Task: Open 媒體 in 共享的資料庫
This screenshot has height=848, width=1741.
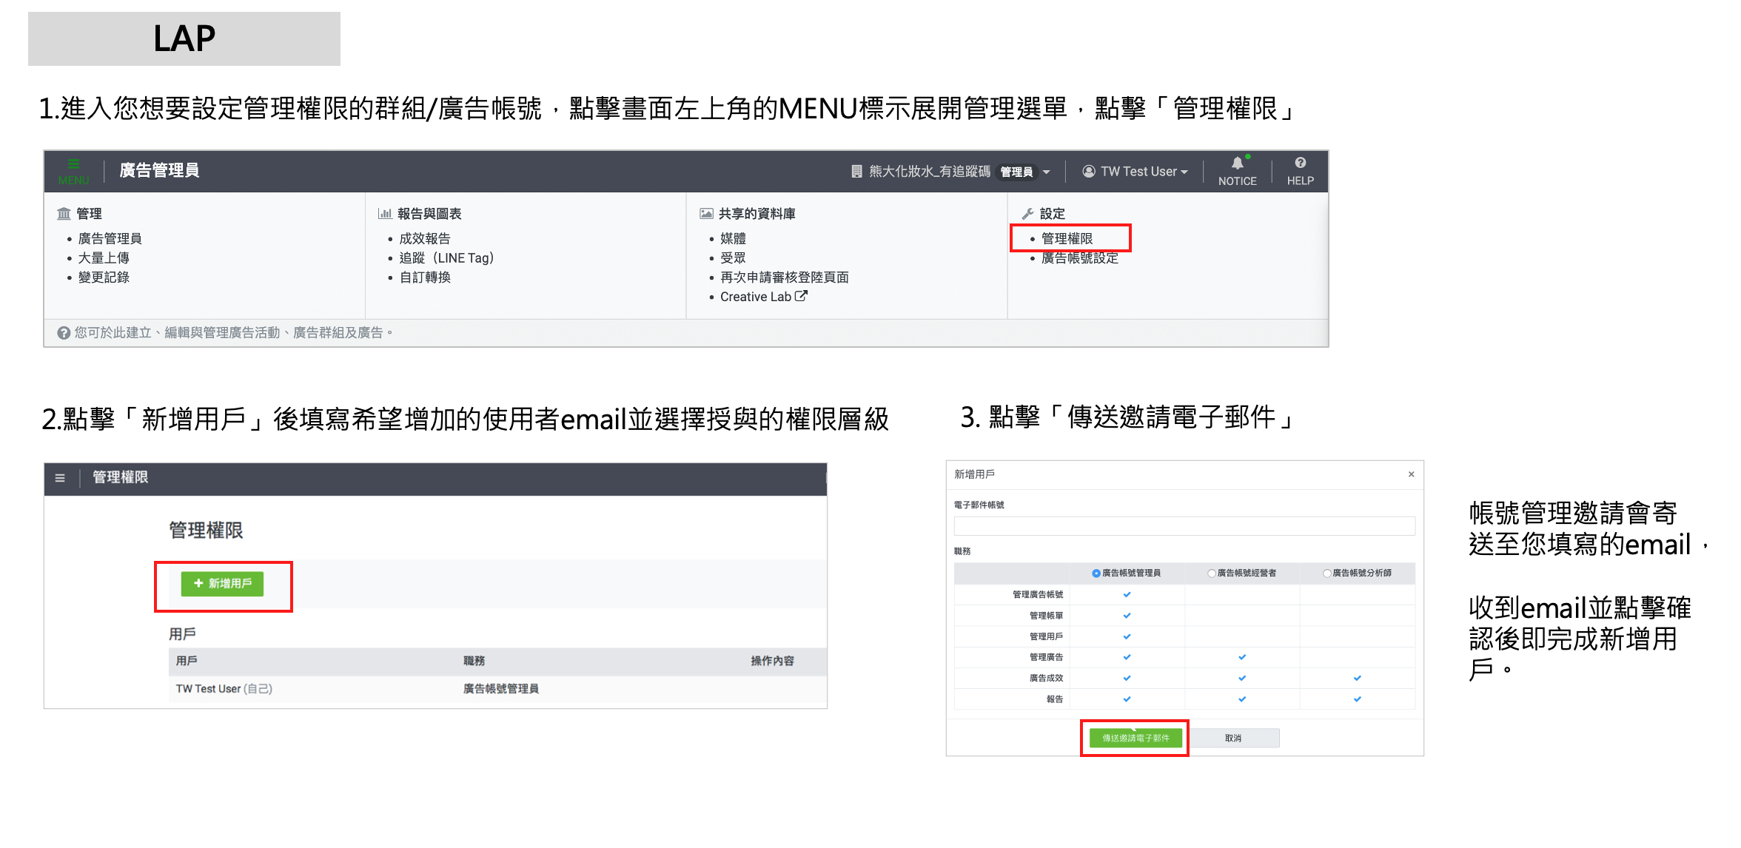Action: click(x=733, y=238)
